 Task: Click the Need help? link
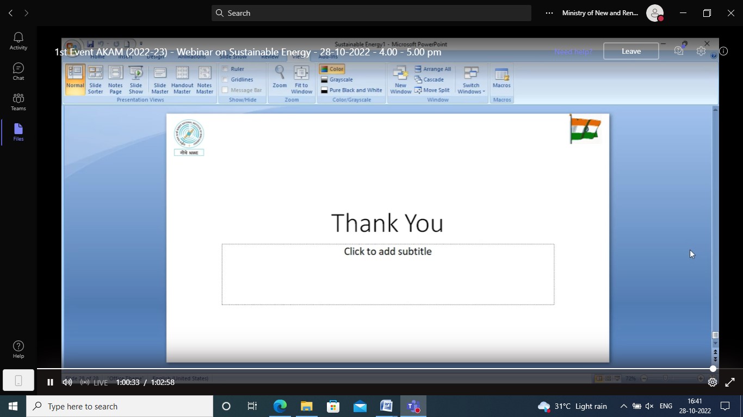[x=573, y=52]
